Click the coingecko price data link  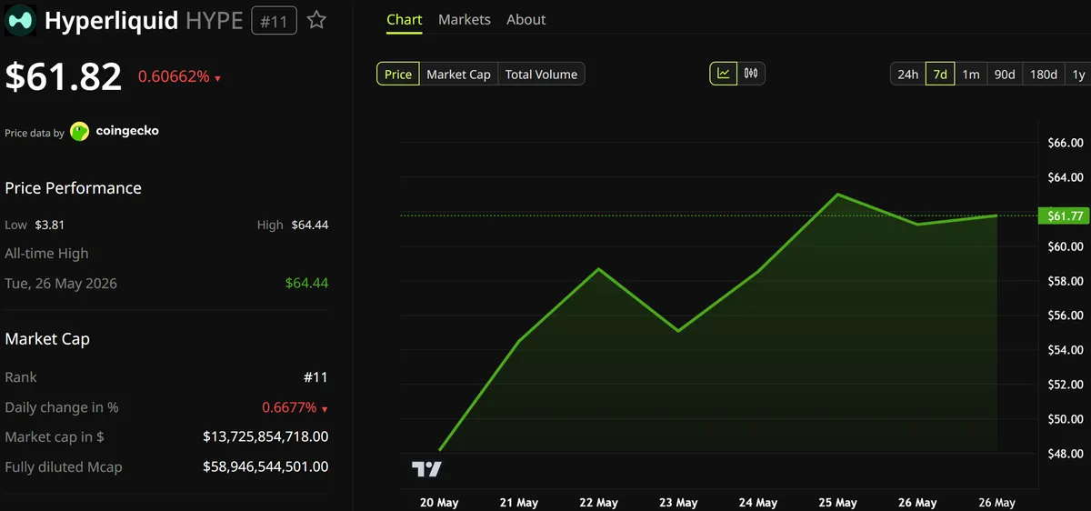pos(127,131)
